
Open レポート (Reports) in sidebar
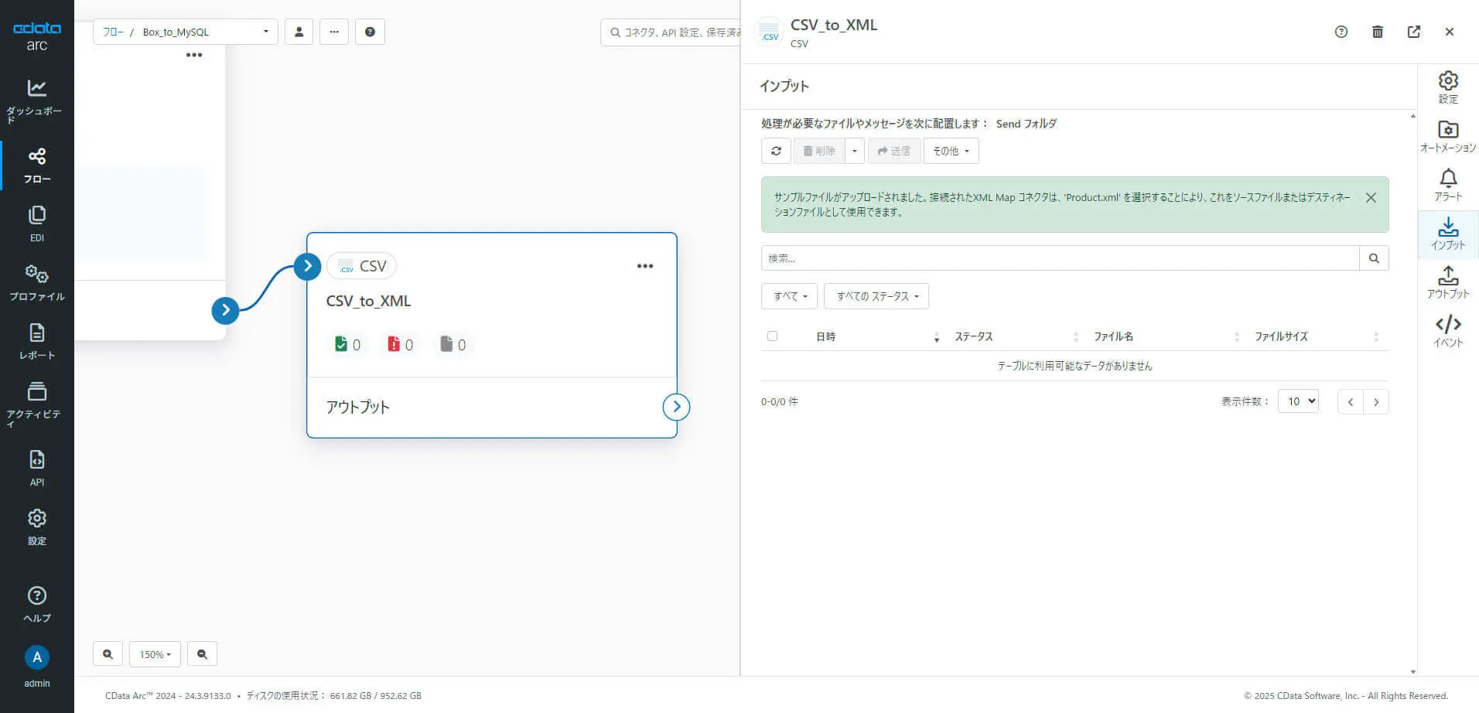tap(36, 342)
